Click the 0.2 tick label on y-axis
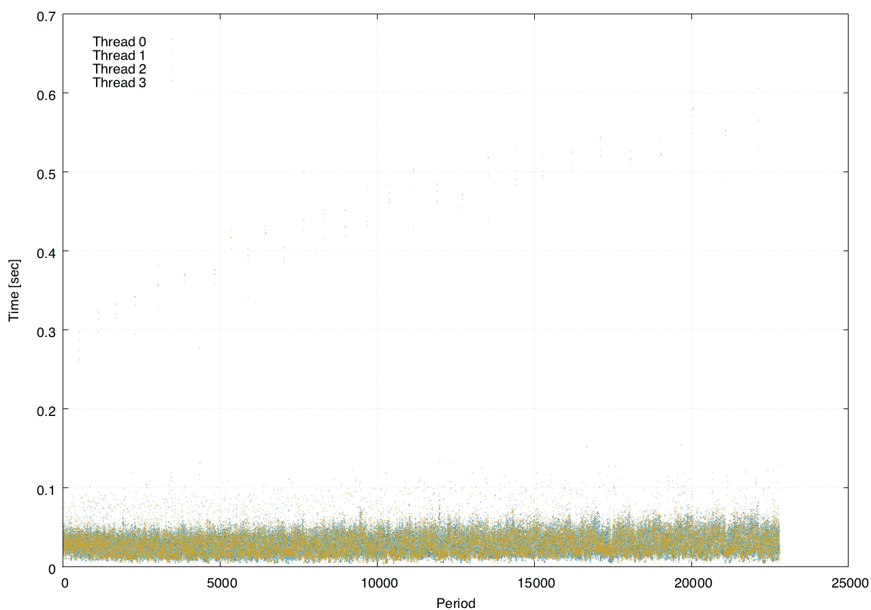871x610 pixels. (46, 409)
